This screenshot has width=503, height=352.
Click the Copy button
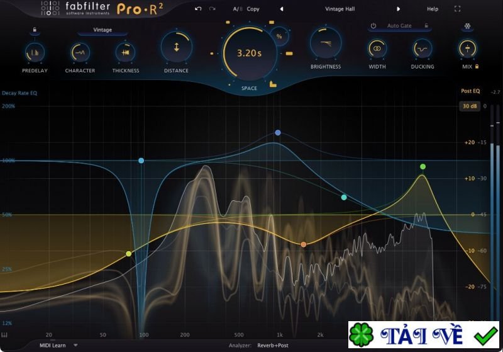[x=253, y=9]
